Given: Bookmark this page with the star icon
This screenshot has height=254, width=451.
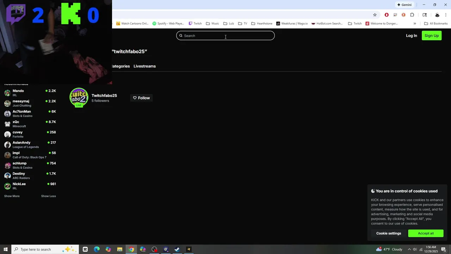Looking at the screenshot, I should click(375, 15).
